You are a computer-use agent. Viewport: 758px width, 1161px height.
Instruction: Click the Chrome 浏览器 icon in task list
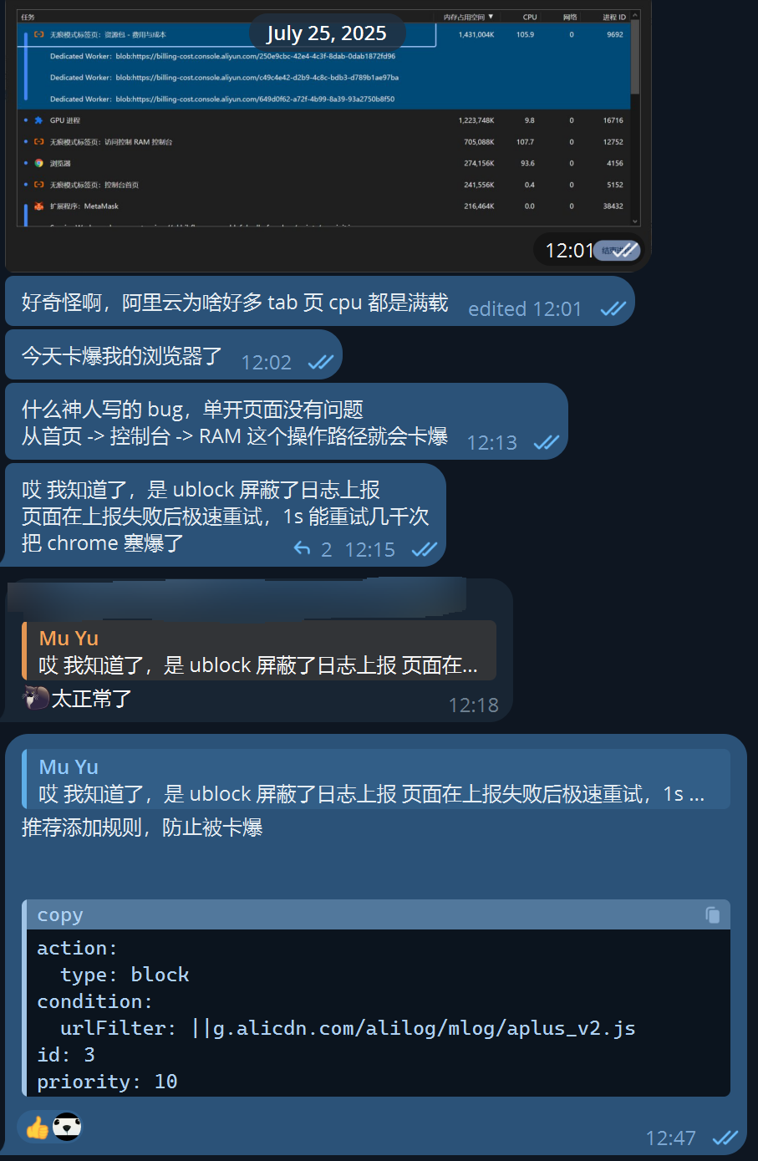38,163
